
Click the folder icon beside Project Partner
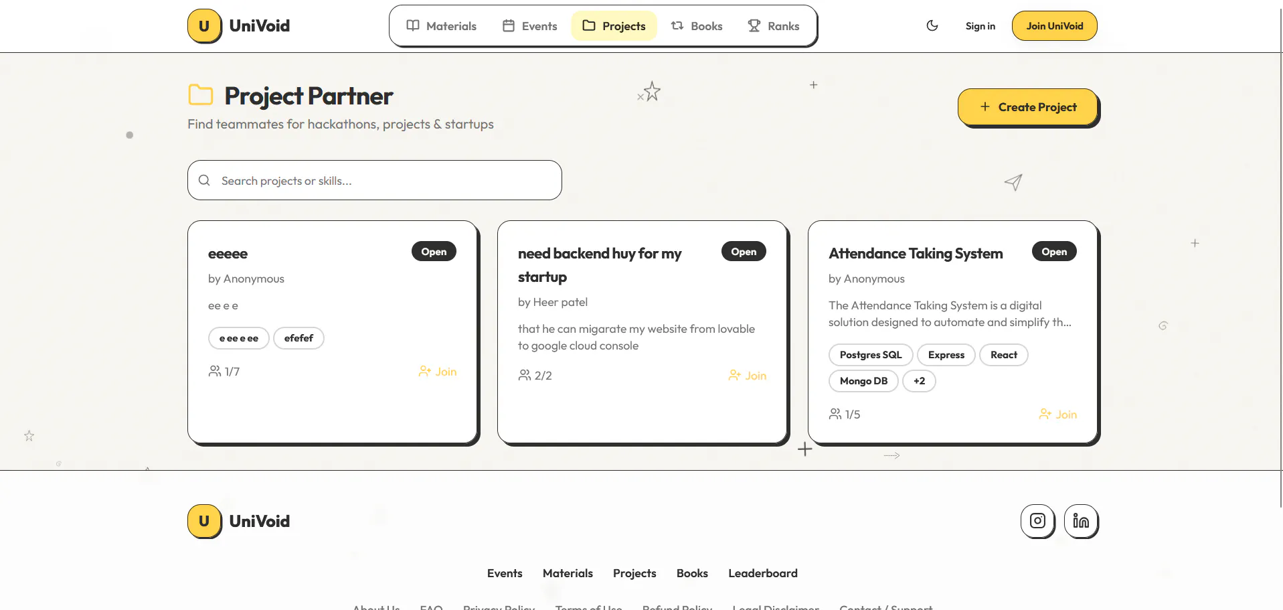pos(201,95)
